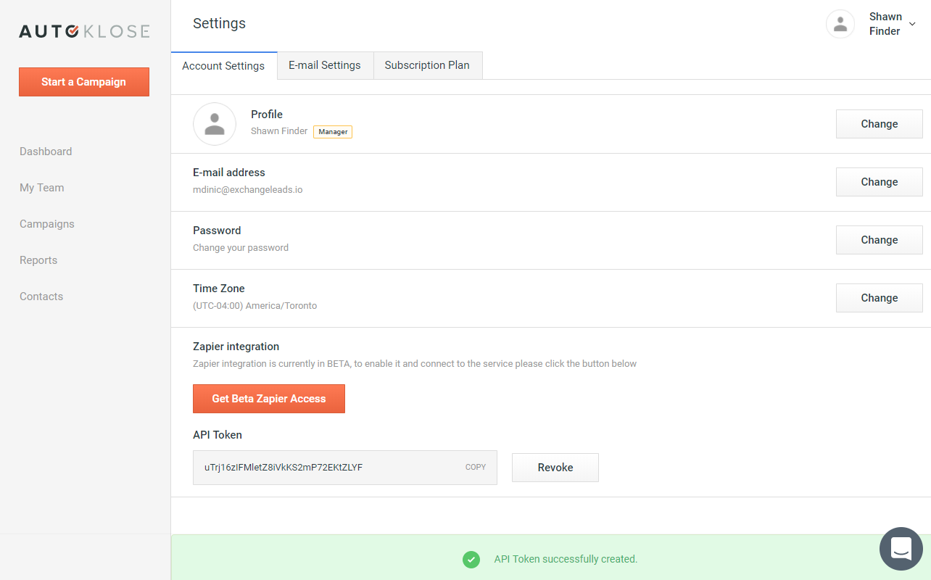This screenshot has width=931, height=580.
Task: Click the Shawn Finder name in header
Action: 885,24
